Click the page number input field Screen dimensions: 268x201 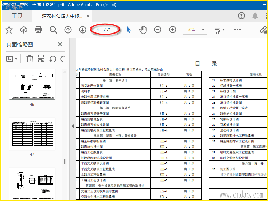click(x=98, y=30)
